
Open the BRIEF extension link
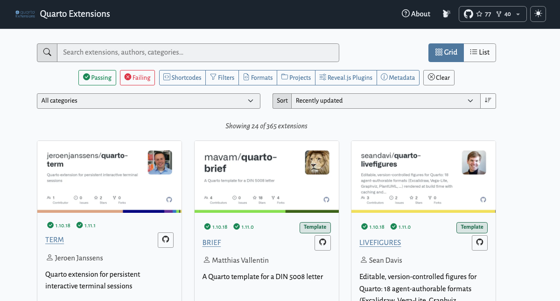point(212,243)
